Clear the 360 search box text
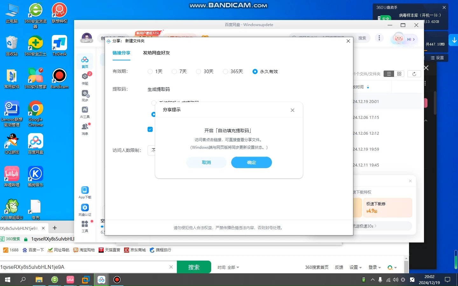The width and height of the screenshot is (458, 286). coord(171,267)
